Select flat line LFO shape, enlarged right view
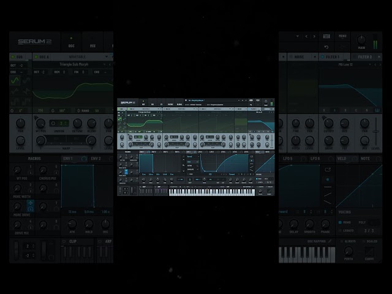Screen dimensions: 392x294 click(328, 187)
